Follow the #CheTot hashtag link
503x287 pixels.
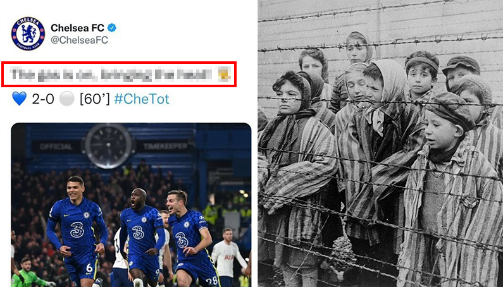pos(142,99)
